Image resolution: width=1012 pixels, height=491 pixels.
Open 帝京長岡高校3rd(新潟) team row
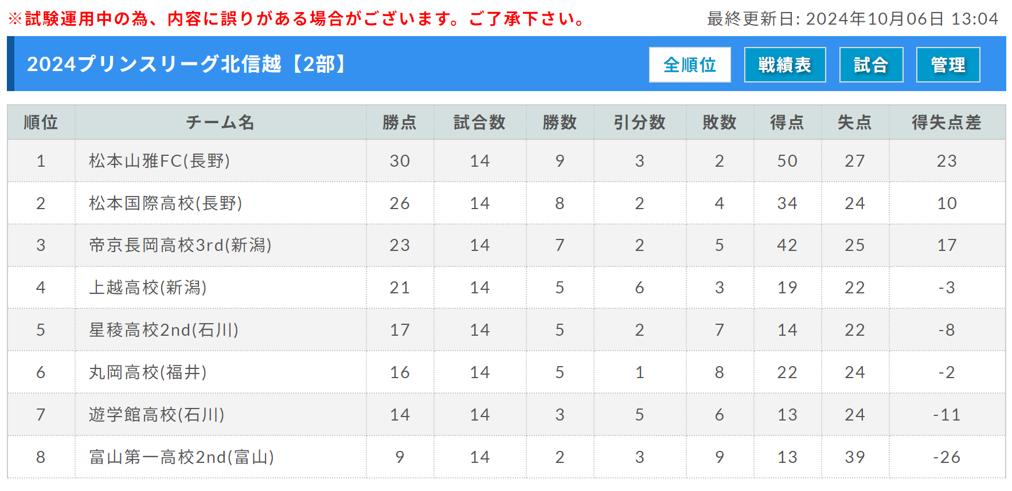point(180,245)
